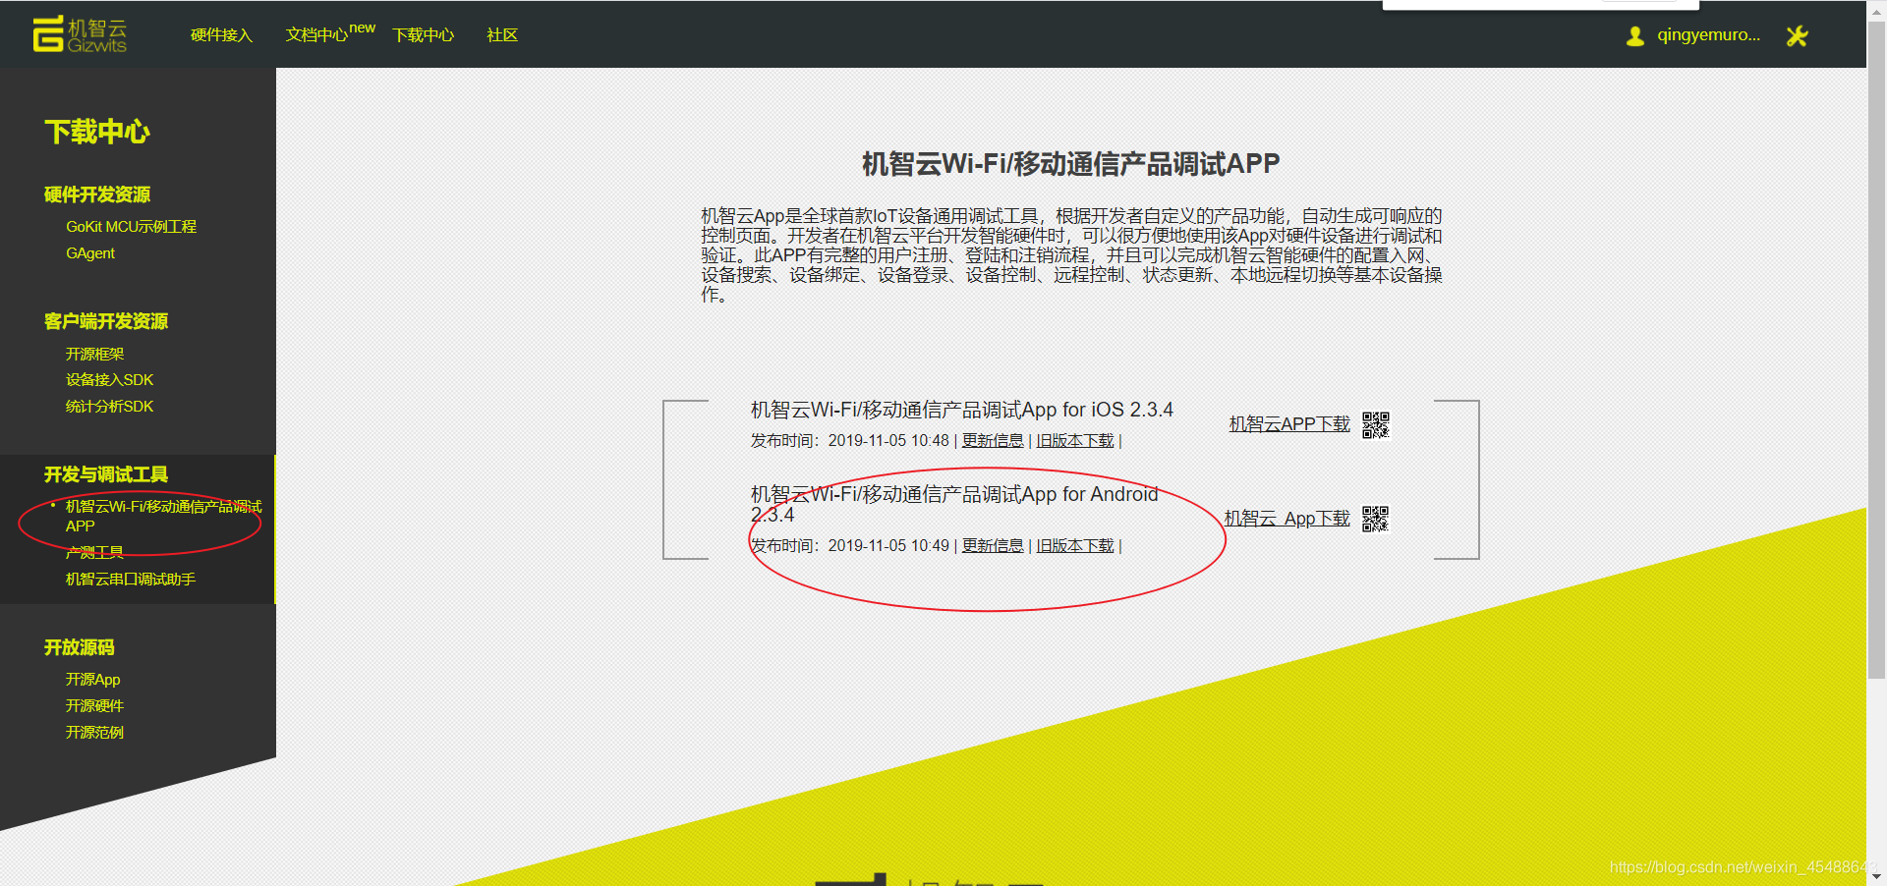This screenshot has width=1887, height=886.
Task: Click the Android 2.3.4 app title text
Action: click(x=954, y=504)
